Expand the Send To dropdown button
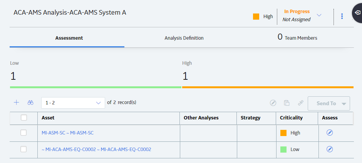362x163 pixels. coord(329,103)
